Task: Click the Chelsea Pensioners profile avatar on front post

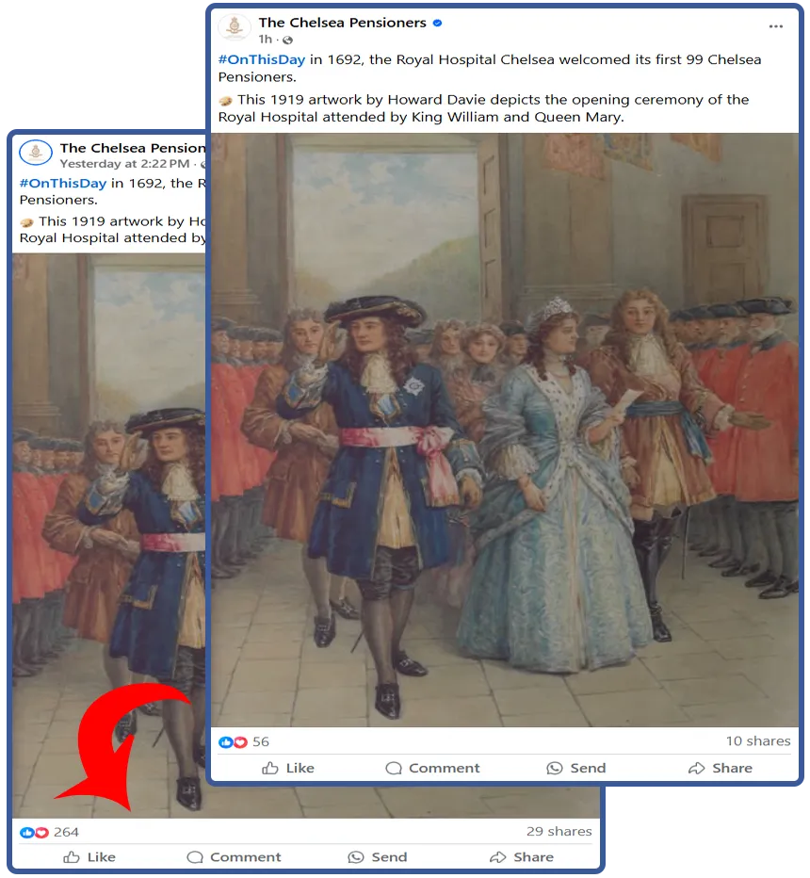Action: (x=234, y=27)
